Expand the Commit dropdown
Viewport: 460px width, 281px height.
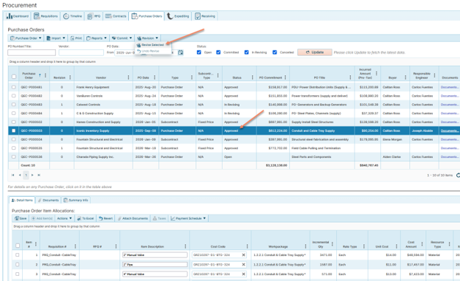(122, 38)
